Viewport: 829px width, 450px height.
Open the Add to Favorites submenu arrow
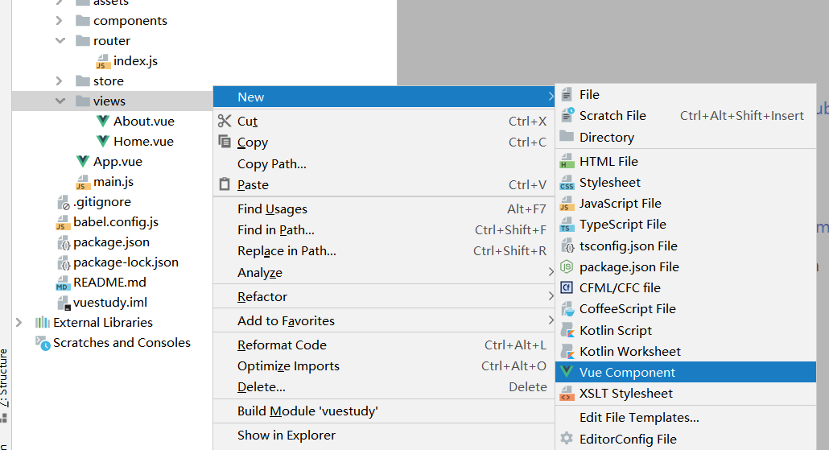551,320
